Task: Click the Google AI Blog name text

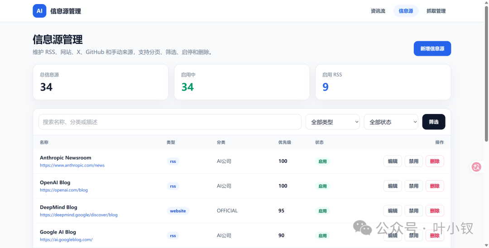Action: click(58, 232)
